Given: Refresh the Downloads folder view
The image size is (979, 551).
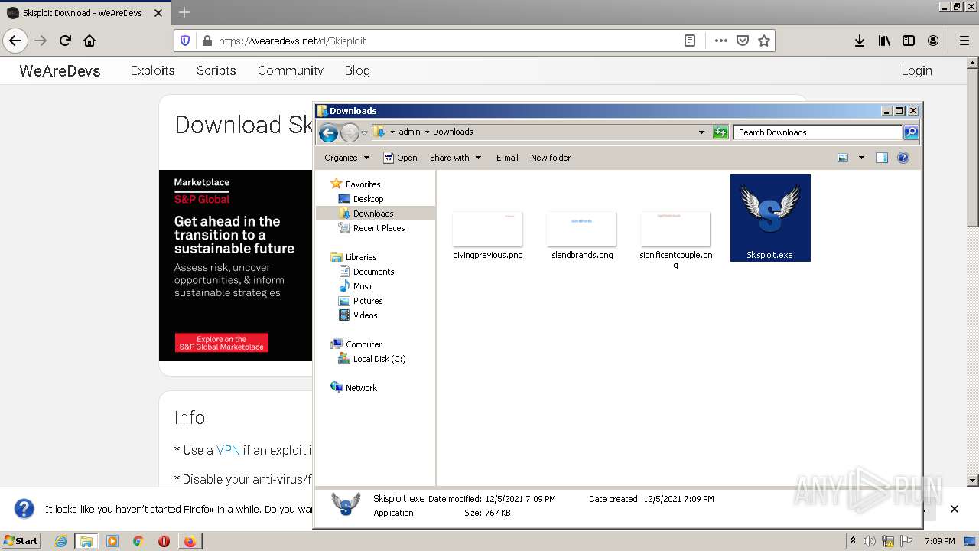Looking at the screenshot, I should click(x=720, y=132).
